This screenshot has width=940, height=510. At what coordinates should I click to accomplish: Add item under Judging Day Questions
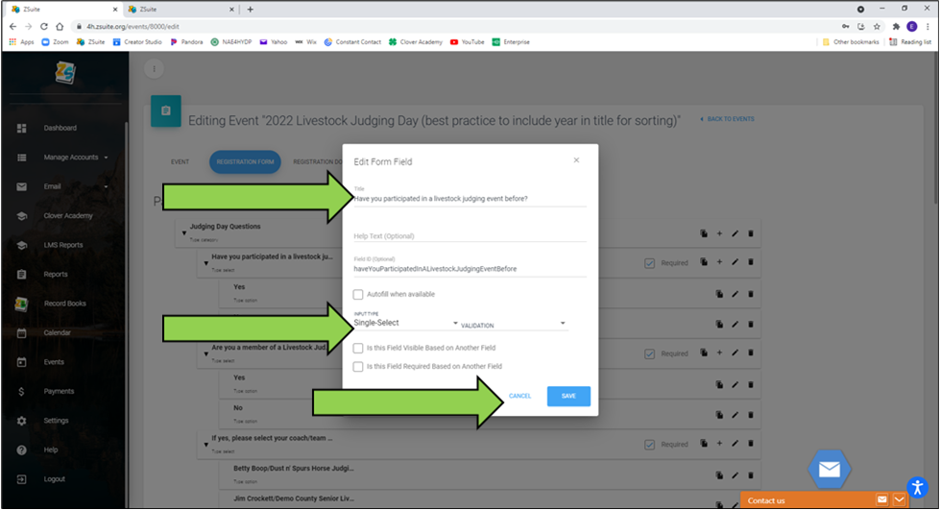click(719, 233)
